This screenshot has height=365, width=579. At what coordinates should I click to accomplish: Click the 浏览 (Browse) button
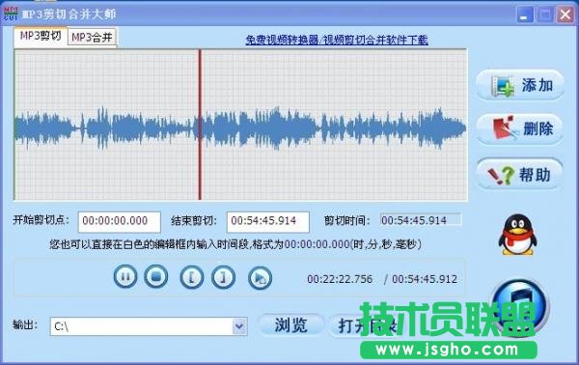click(x=291, y=325)
